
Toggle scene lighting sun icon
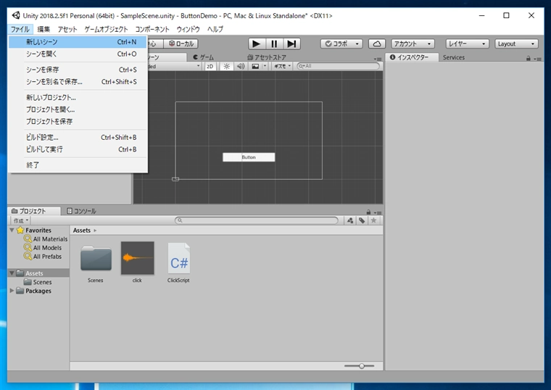226,66
